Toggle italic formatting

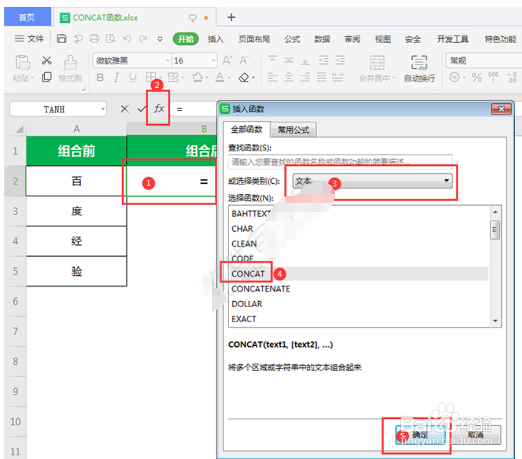coord(117,77)
